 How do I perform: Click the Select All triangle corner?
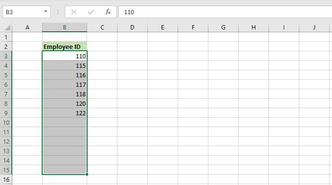(x=8, y=28)
